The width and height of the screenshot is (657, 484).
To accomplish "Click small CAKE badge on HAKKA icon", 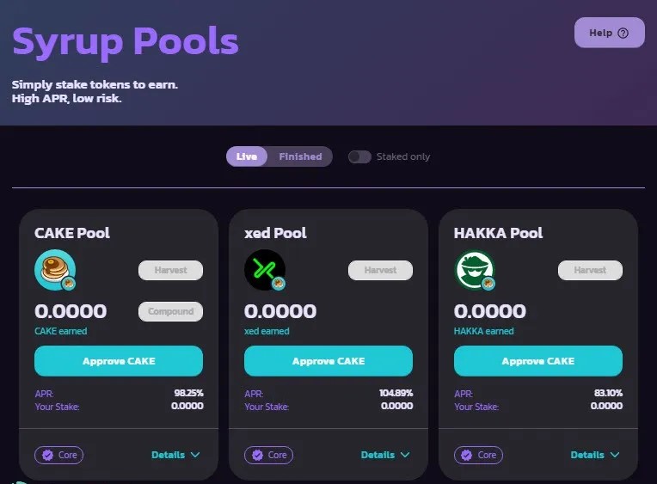I will tap(488, 284).
